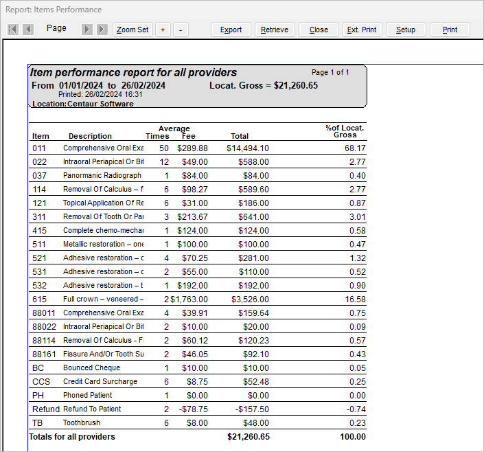
Task: Click the Item column header
Action: [x=41, y=136]
